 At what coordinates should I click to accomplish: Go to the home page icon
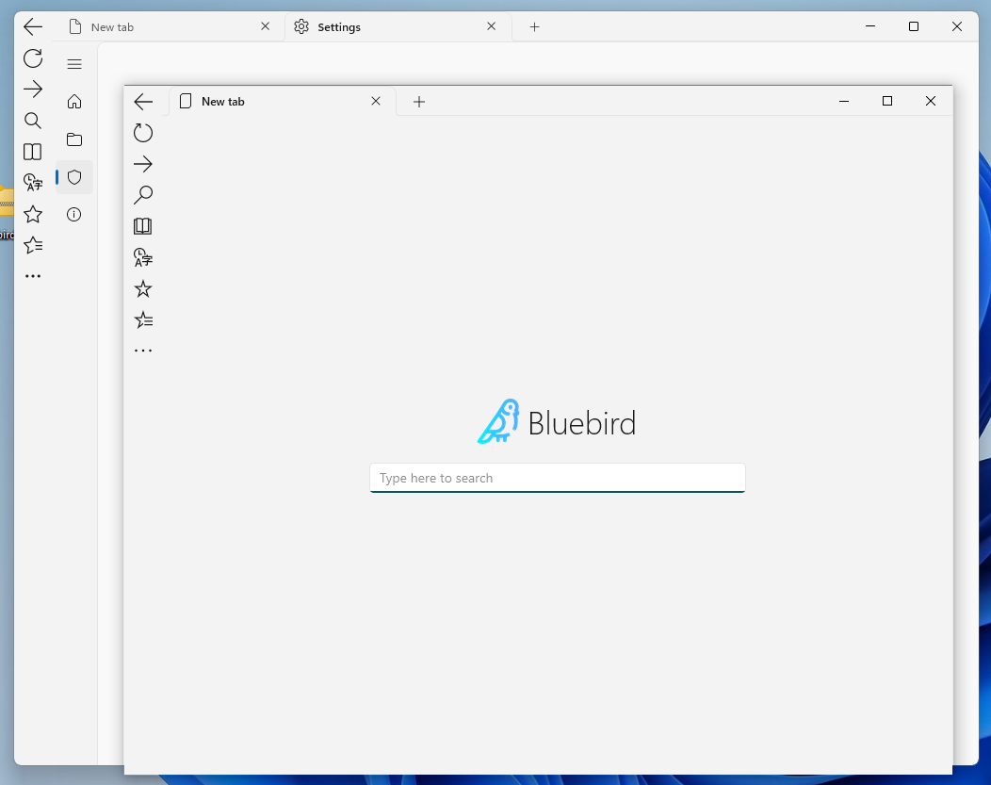(x=73, y=101)
